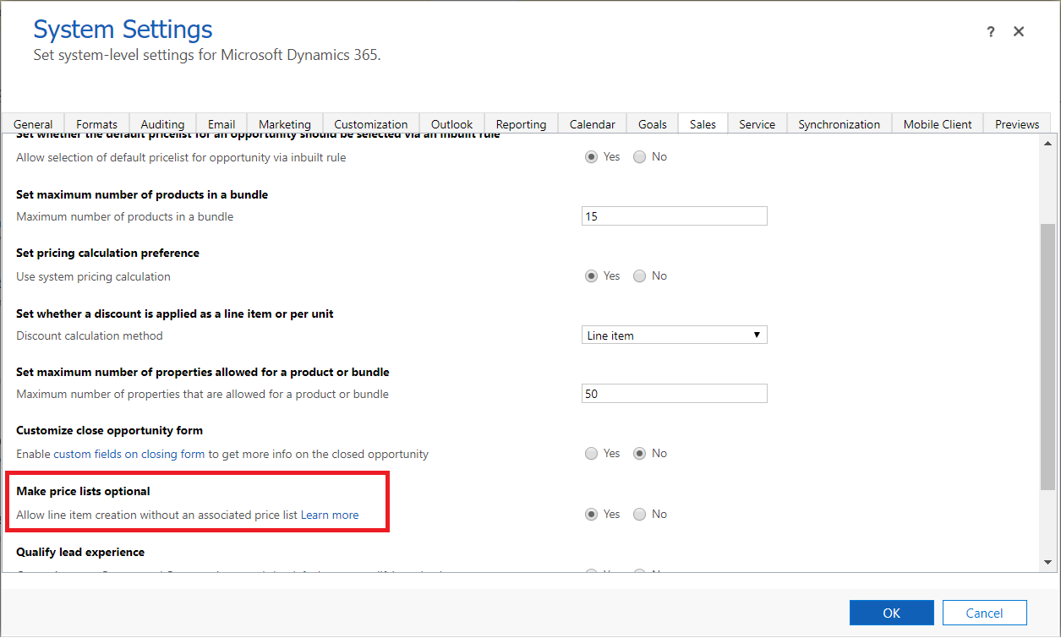Go to the Synchronization tab
The width and height of the screenshot is (1061, 638).
[840, 124]
